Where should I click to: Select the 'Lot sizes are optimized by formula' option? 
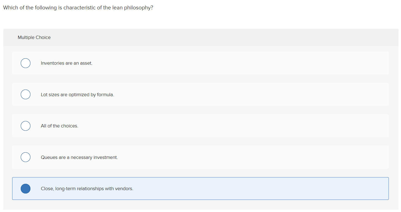coord(25,94)
